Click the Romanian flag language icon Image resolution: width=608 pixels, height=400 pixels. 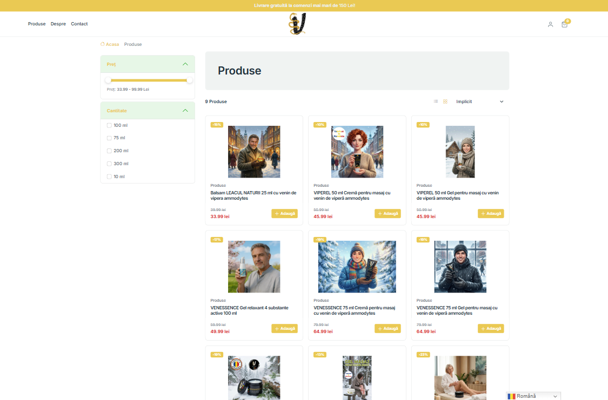(x=511, y=396)
